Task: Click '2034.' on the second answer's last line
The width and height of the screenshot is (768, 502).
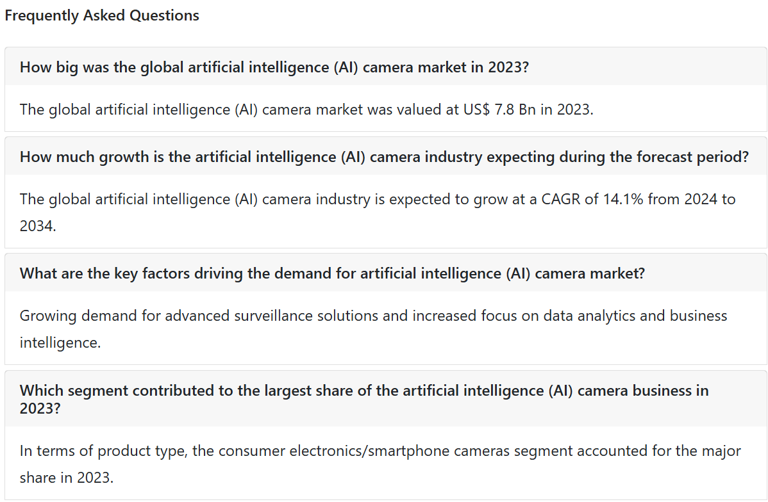Action: click(38, 226)
